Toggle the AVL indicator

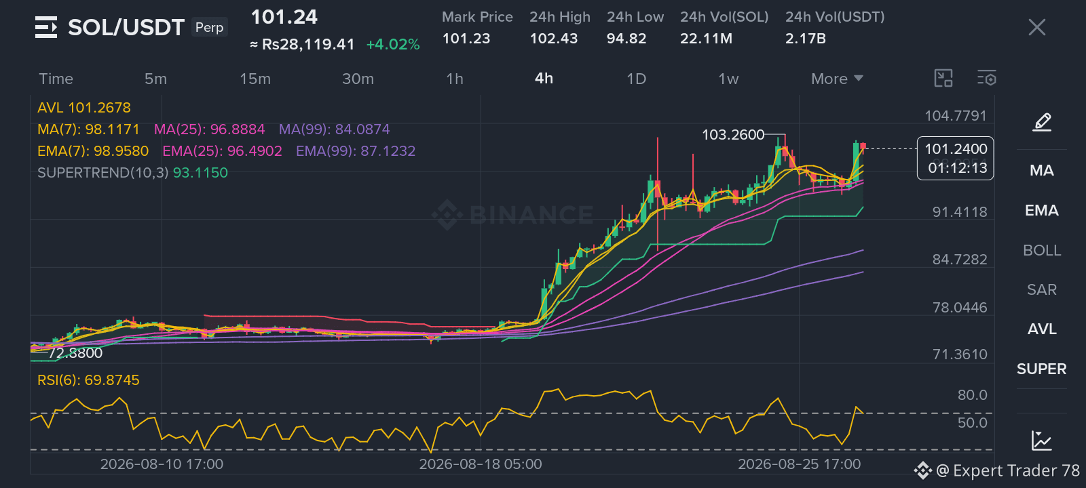1042,329
